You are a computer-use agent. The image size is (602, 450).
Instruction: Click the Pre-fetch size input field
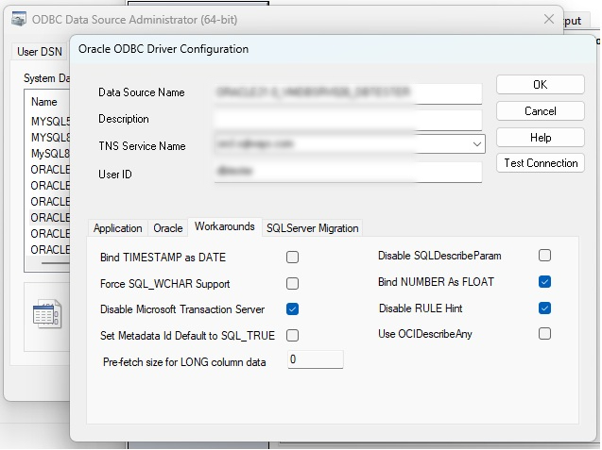click(315, 359)
